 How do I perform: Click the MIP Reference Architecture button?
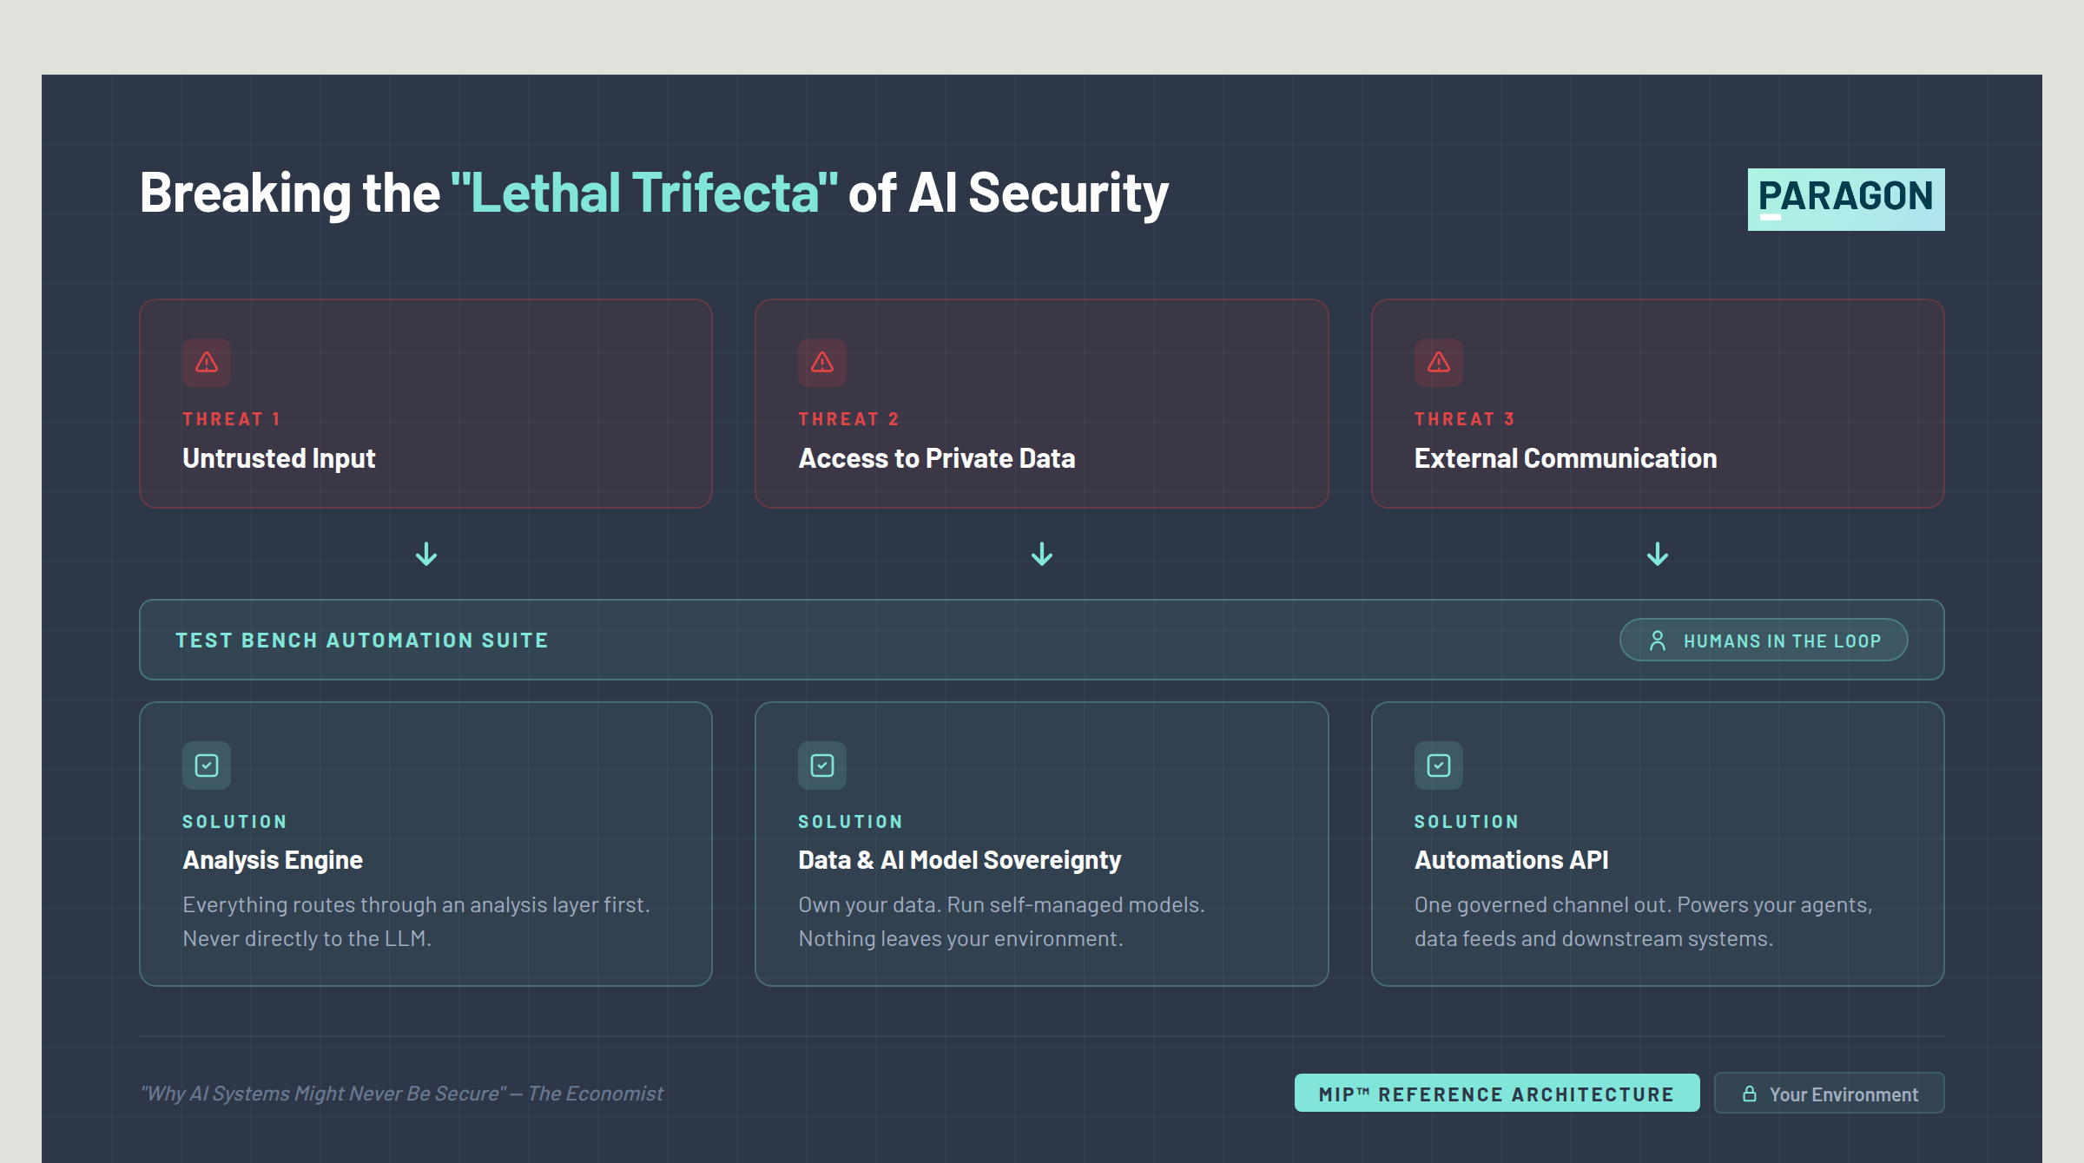click(1497, 1094)
